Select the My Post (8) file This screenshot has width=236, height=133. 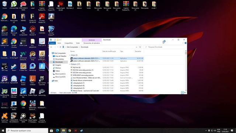pyautogui.click(x=107, y=67)
